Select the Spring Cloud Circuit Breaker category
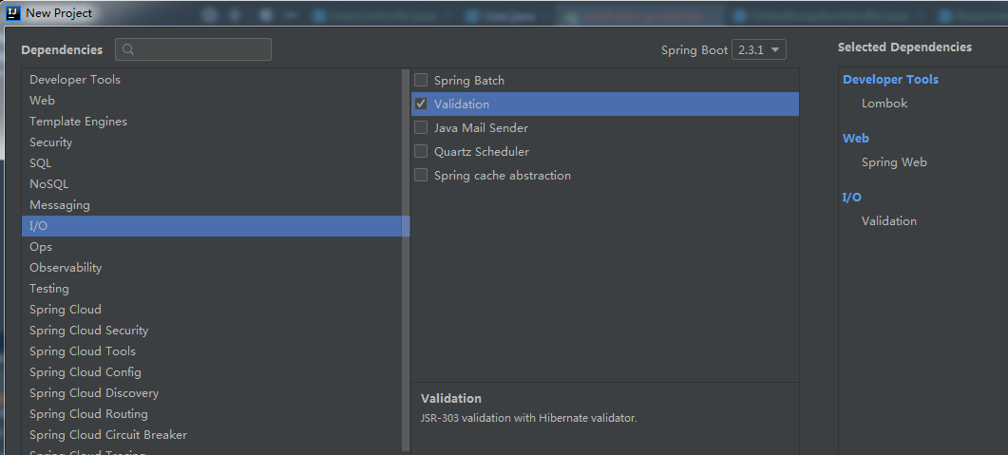This screenshot has width=1008, height=455. 212,434
